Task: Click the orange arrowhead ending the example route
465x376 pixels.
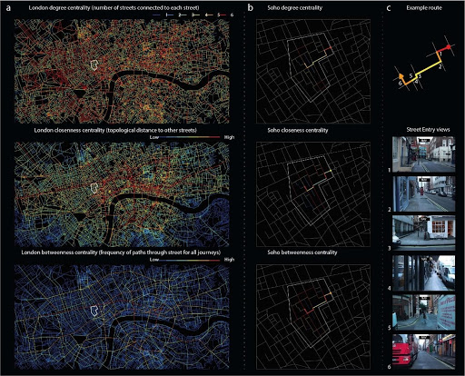Action: (401, 75)
